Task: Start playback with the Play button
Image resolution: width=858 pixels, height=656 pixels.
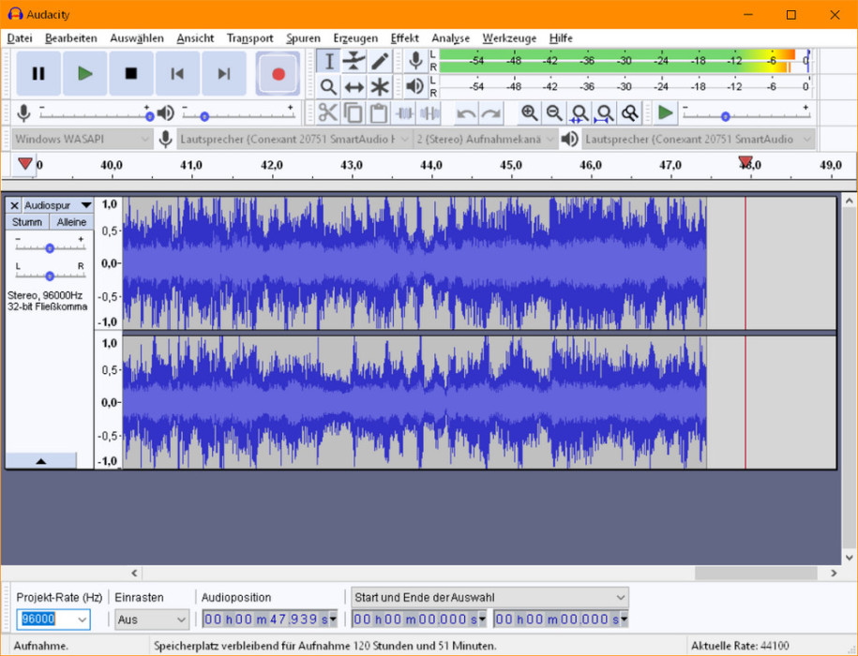Action: (84, 74)
